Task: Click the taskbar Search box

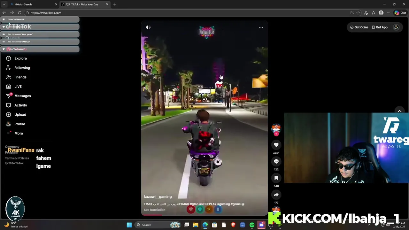Action: coord(158,225)
